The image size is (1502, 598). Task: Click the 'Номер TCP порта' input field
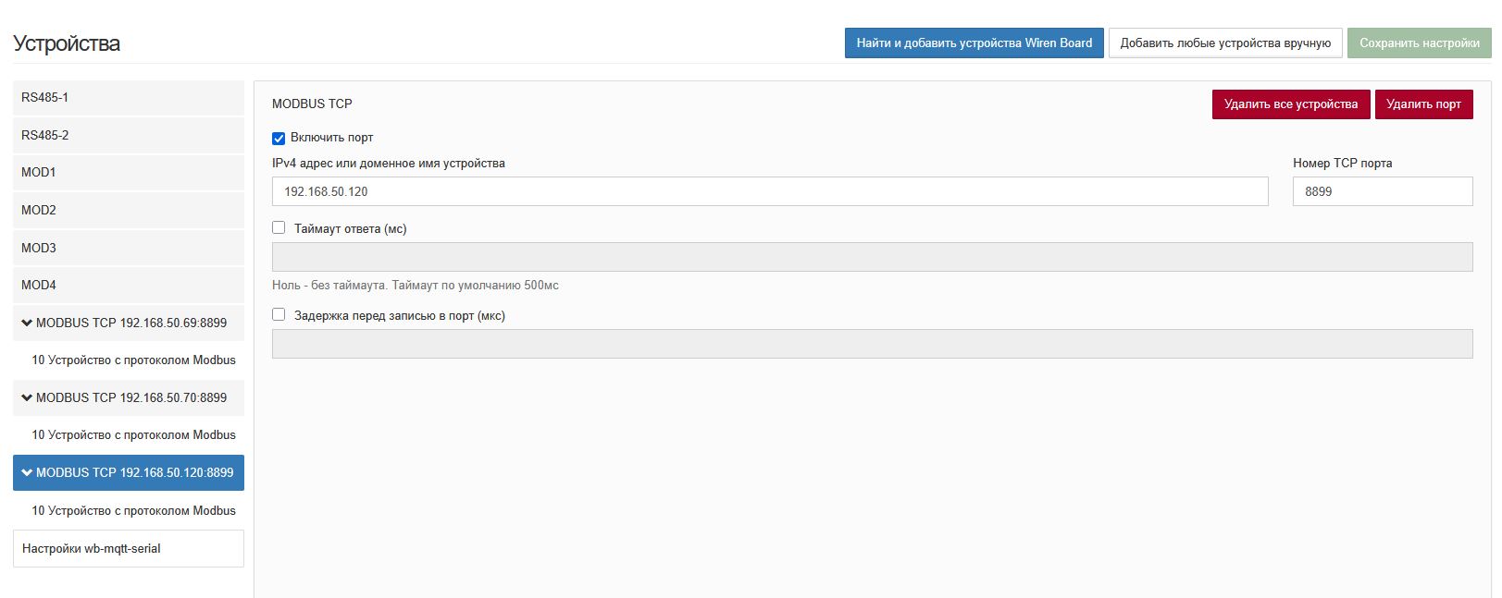(1382, 191)
